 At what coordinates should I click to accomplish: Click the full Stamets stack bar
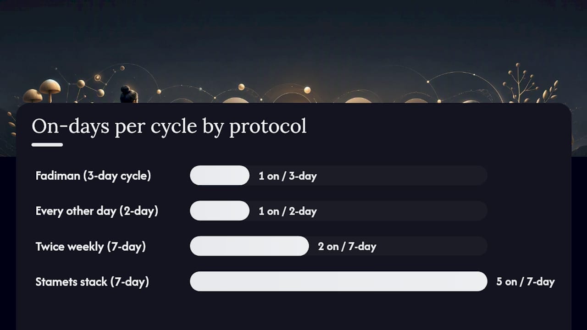(338, 281)
